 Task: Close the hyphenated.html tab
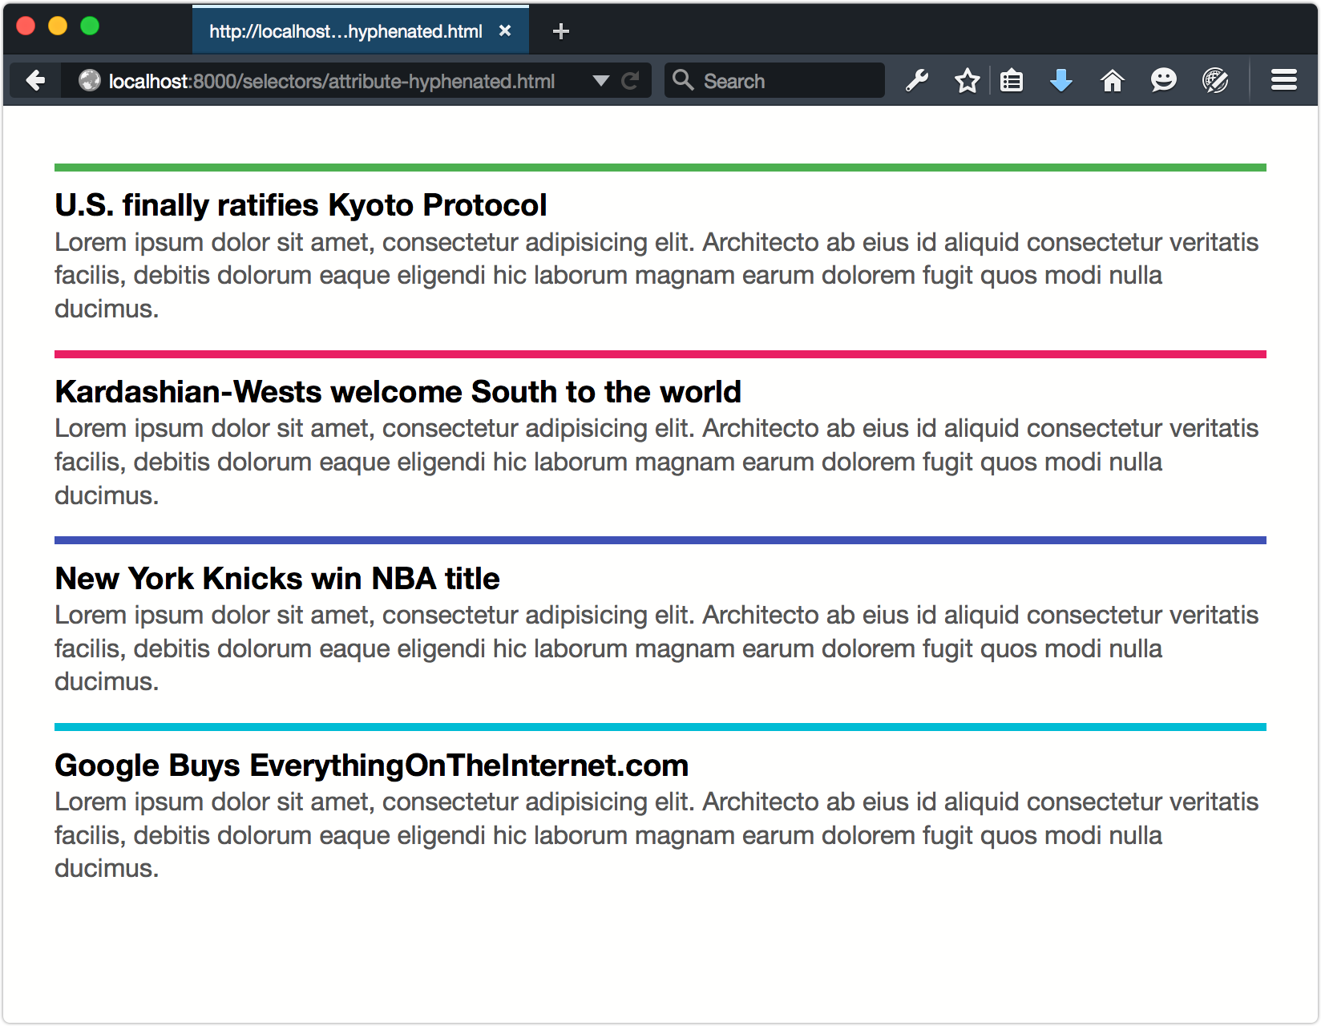(x=505, y=31)
